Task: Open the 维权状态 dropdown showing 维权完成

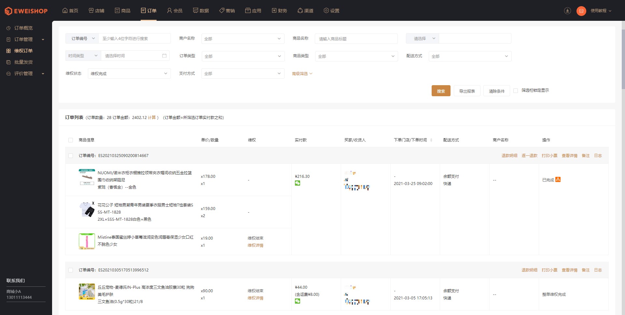Action: click(129, 73)
